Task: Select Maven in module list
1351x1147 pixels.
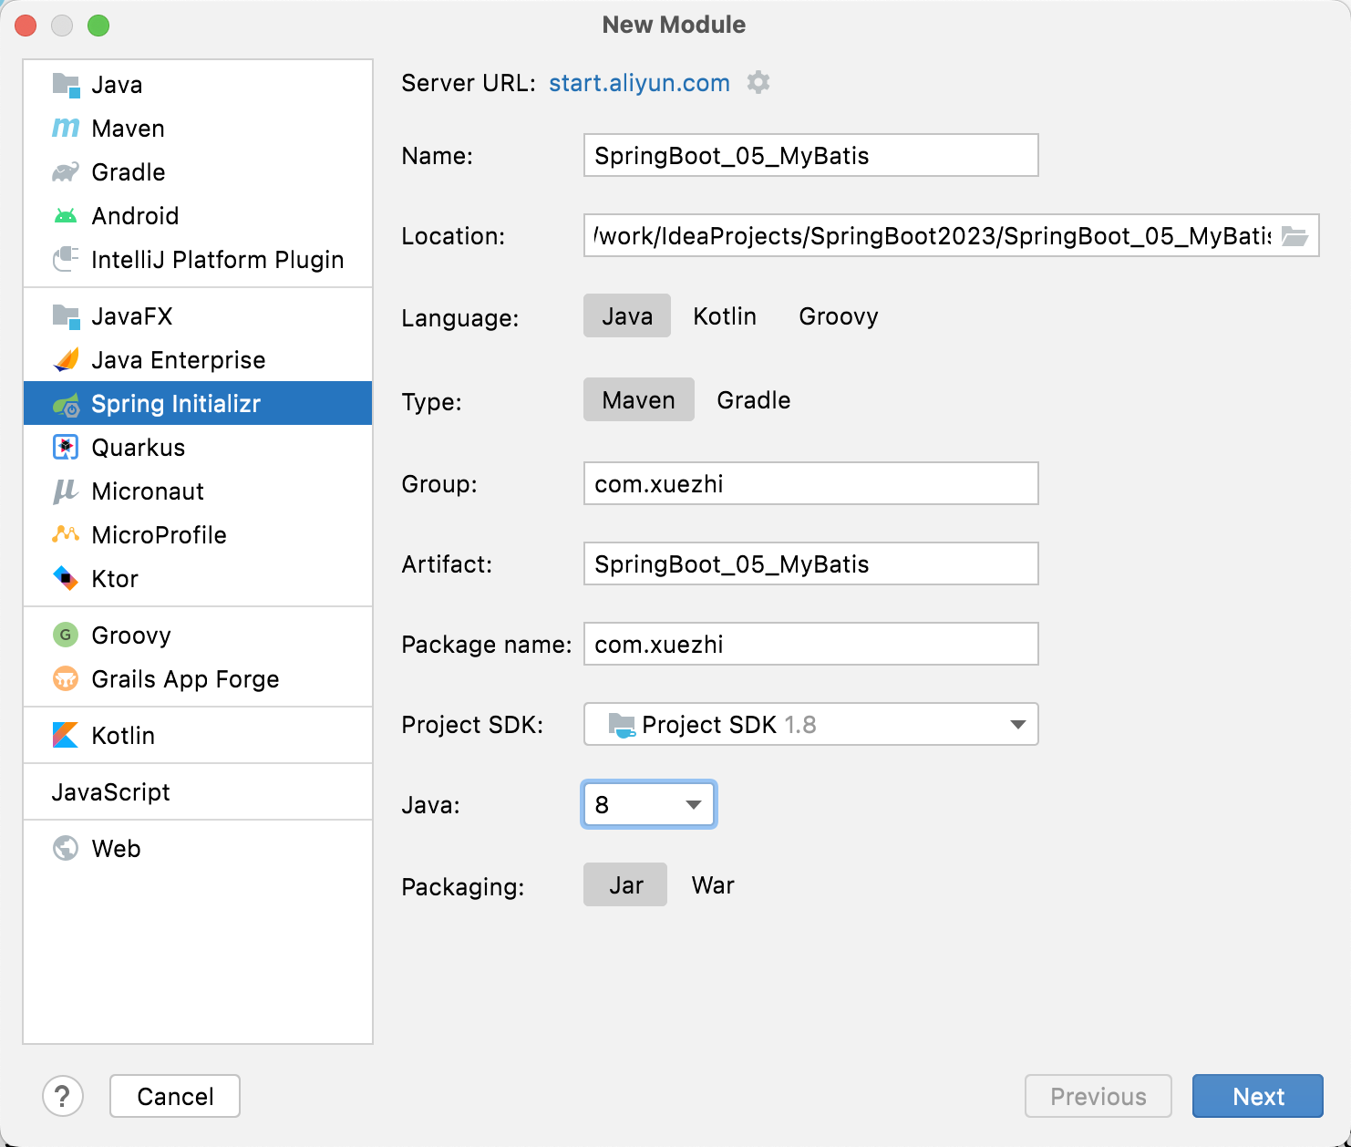Action: (198, 129)
